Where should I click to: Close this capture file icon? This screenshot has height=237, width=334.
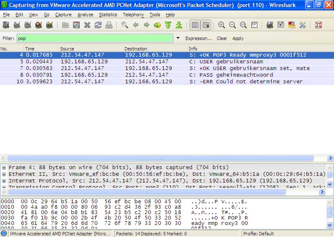tap(87, 25)
